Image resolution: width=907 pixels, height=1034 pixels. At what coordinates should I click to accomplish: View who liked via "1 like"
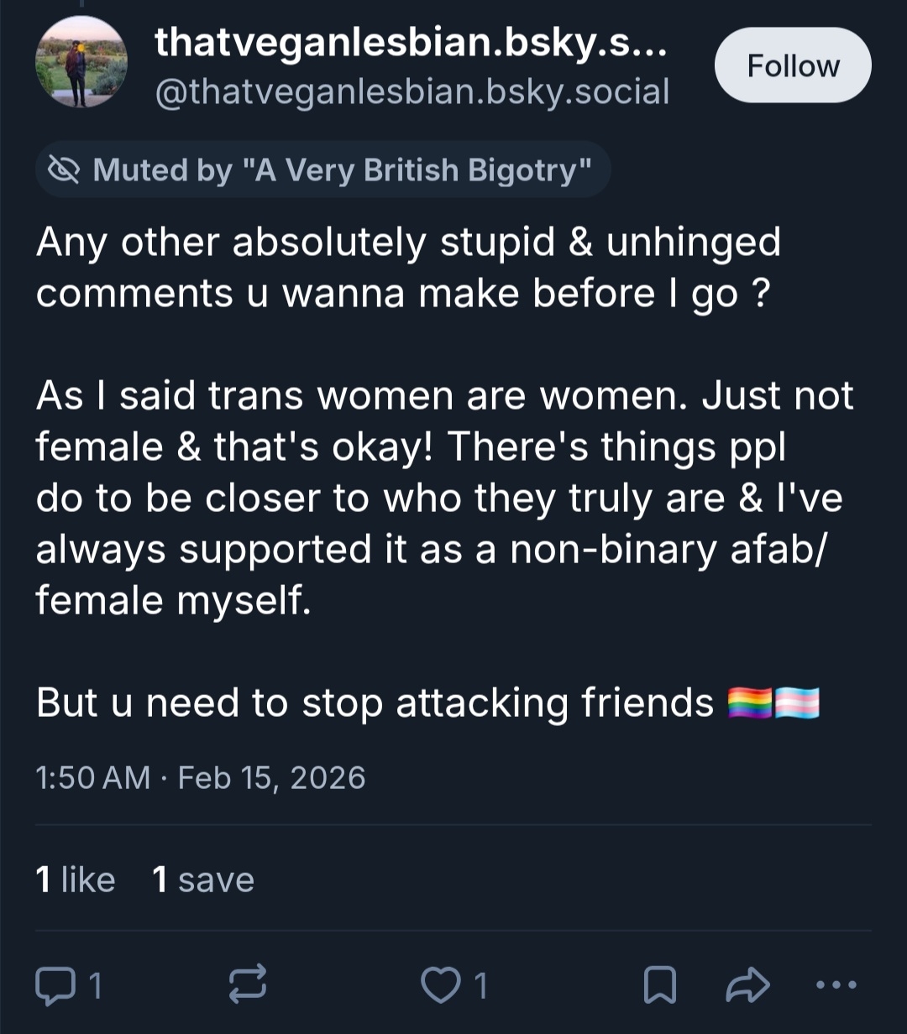[x=76, y=880]
